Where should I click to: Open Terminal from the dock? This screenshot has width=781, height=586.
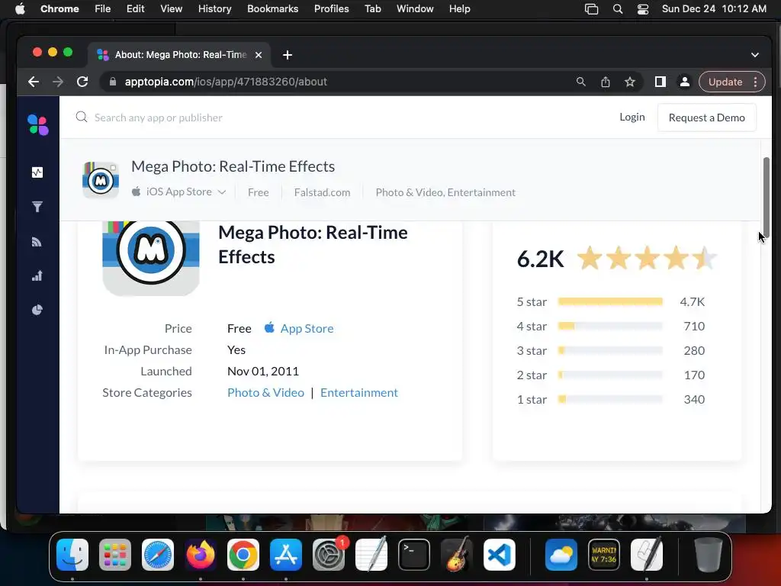point(414,555)
